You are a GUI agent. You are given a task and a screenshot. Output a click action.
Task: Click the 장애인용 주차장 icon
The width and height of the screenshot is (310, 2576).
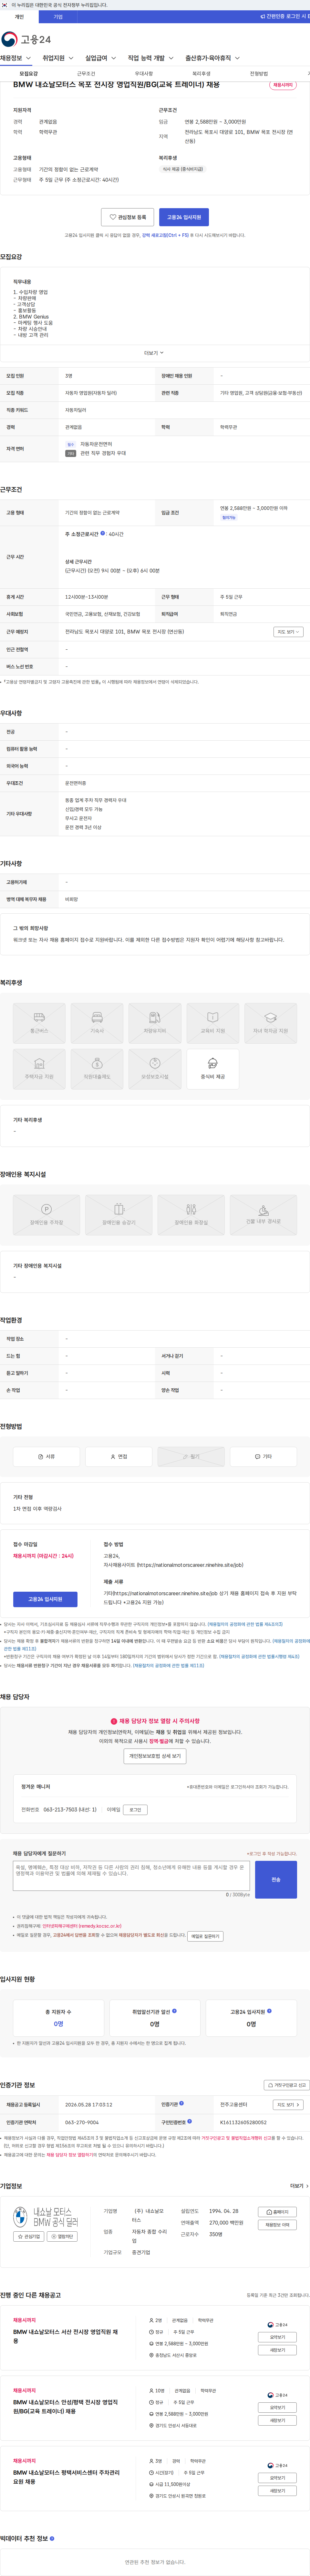tap(46, 1215)
